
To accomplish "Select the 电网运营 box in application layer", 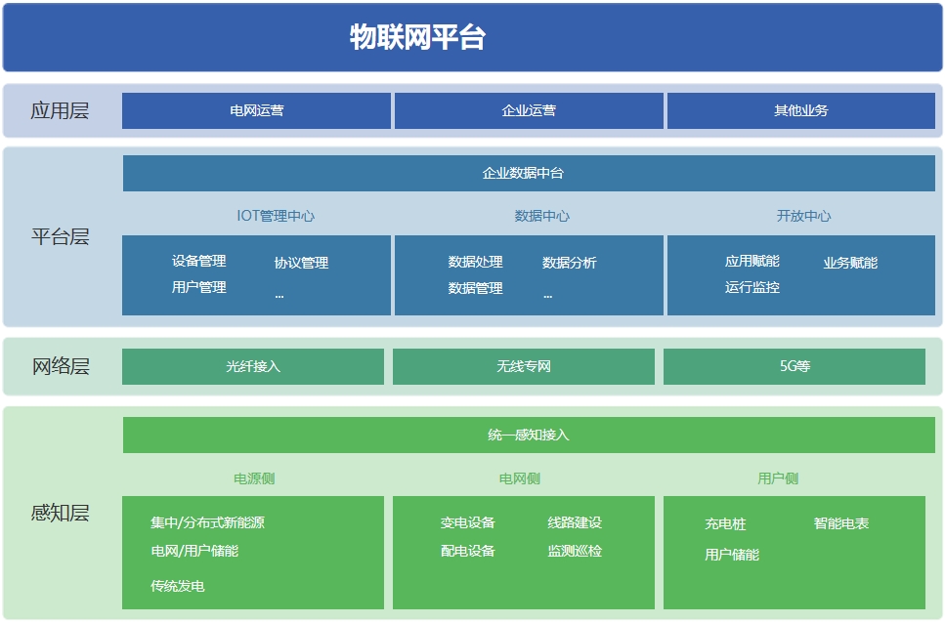I will 256,110.
